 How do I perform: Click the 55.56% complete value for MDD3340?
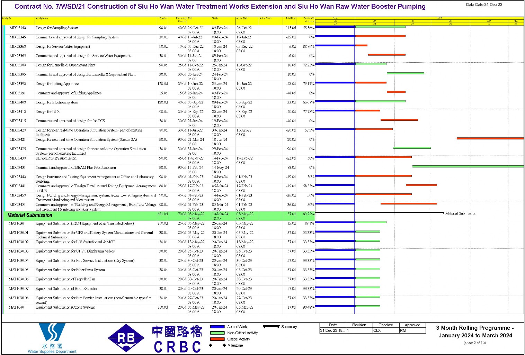(x=309, y=28)
